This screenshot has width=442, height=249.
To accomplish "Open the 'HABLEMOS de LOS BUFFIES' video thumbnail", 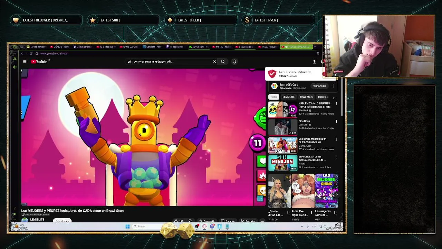I will 283,110.
